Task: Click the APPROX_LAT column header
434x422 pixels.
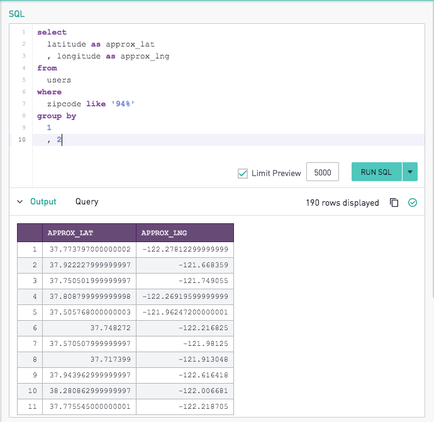Action: 89,233
